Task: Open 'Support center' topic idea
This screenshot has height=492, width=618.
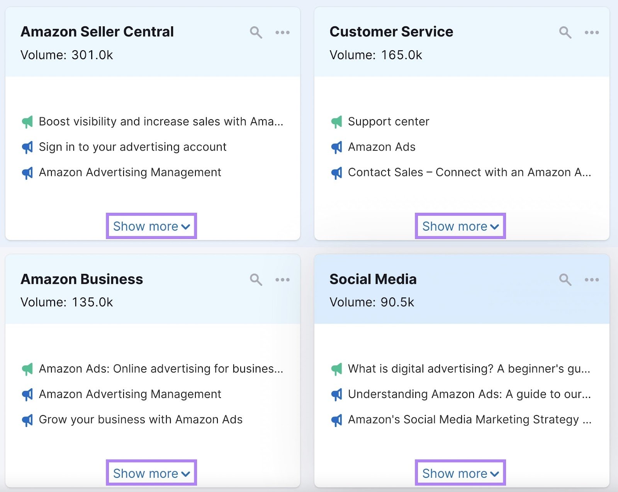Action: tap(388, 122)
